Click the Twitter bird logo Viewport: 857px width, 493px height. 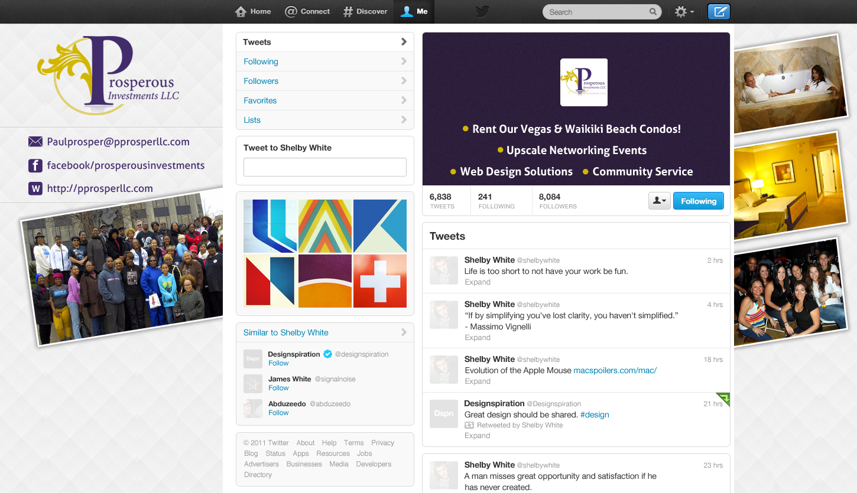click(x=482, y=12)
